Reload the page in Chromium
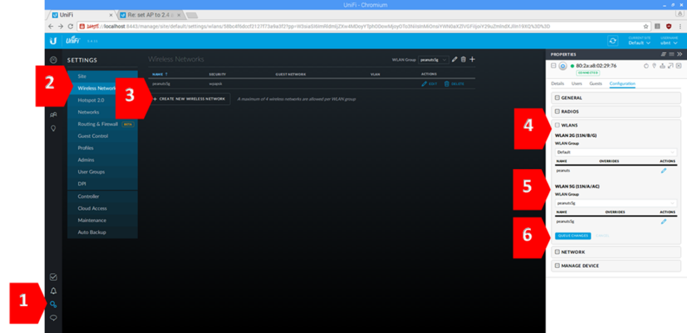The width and height of the screenshot is (687, 333). coord(70,26)
